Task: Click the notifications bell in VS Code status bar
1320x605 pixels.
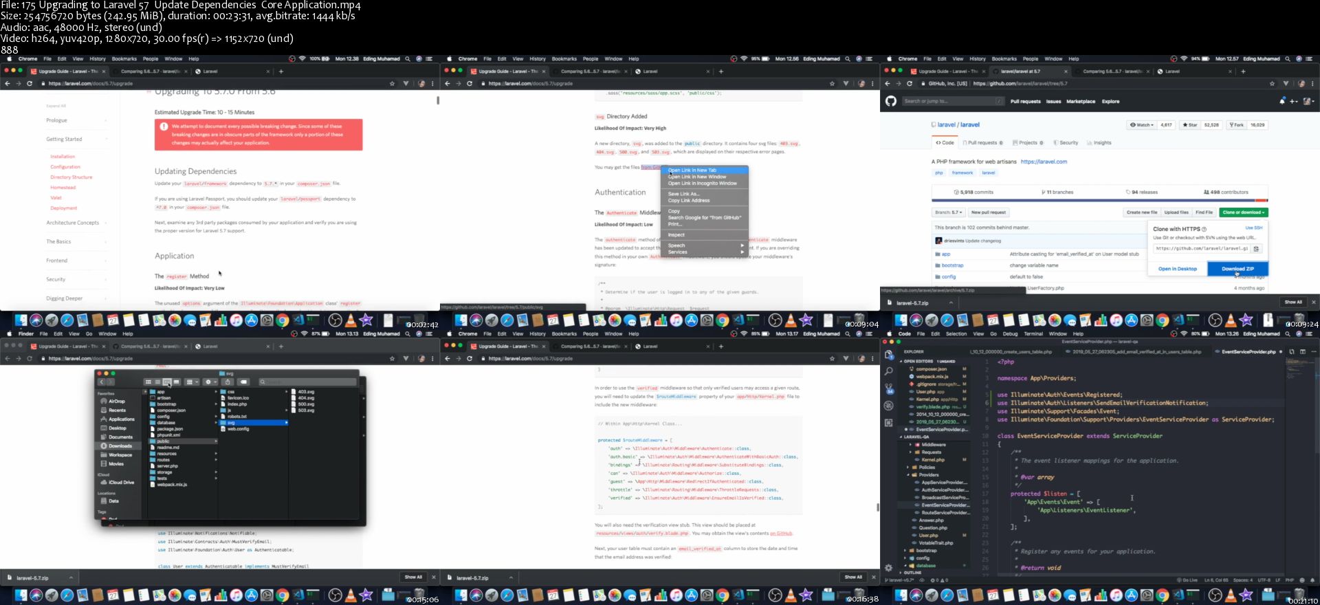Action: pyautogui.click(x=1312, y=580)
